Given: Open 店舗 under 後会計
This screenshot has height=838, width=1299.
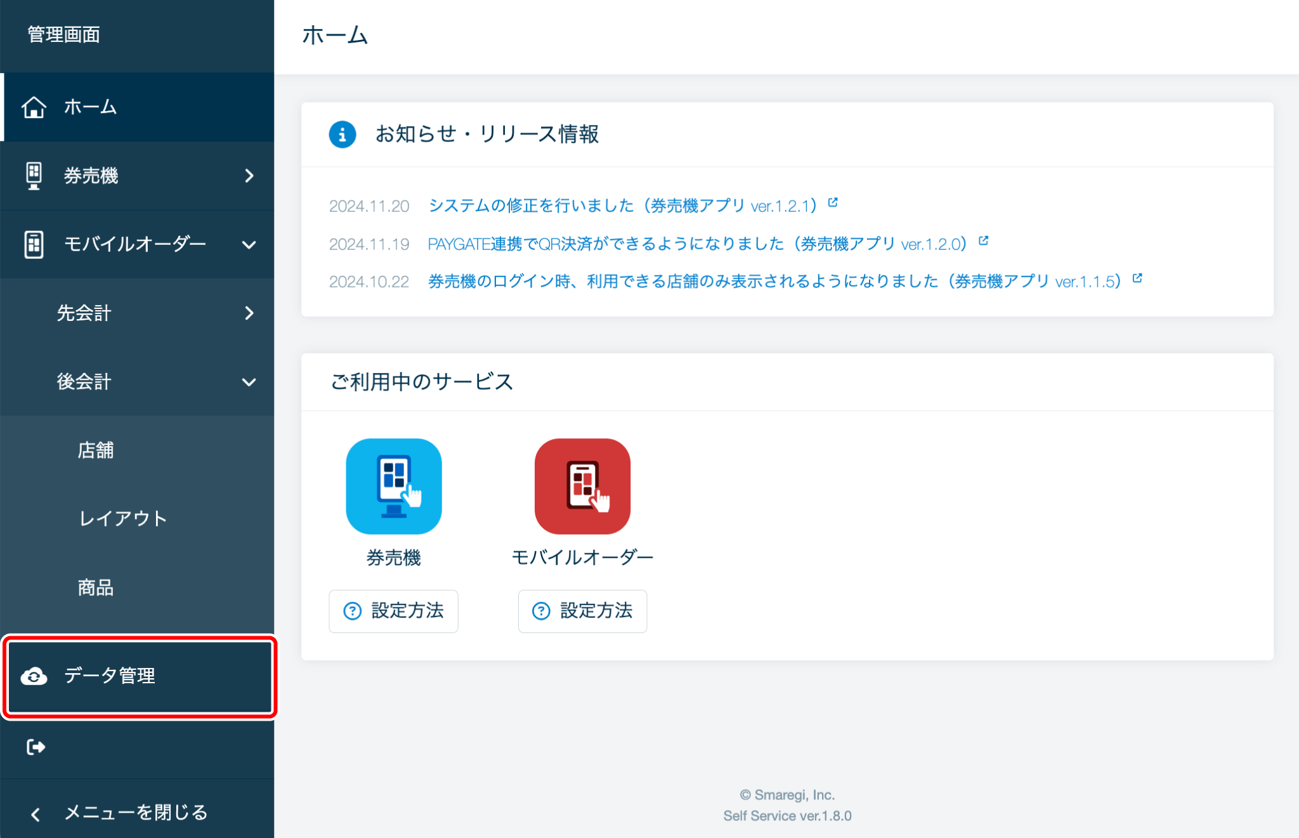Looking at the screenshot, I should point(96,450).
